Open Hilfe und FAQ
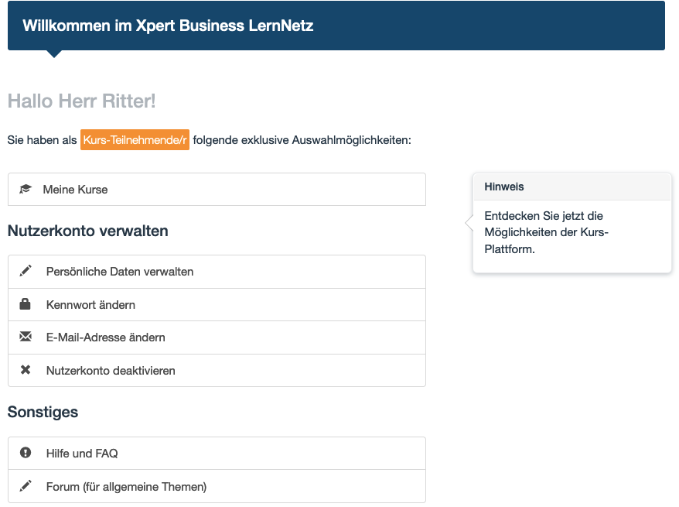 tap(217, 454)
